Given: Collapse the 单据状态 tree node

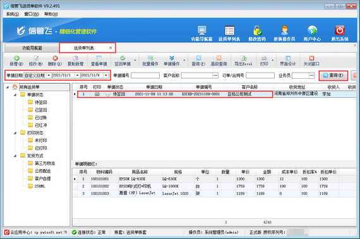Looking at the screenshot, I should click(x=15, y=95).
